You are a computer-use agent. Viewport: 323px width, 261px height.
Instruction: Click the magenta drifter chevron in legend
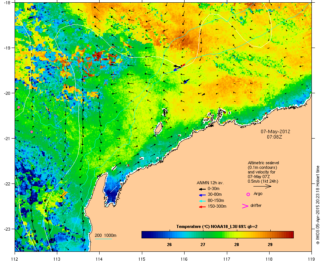point(245,206)
